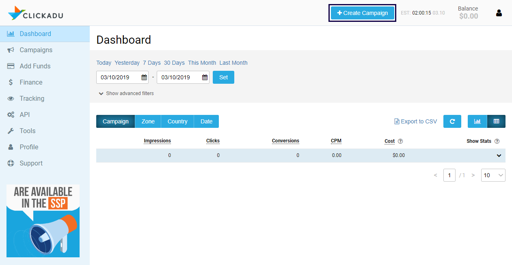Open calendar picker for end date

tap(205, 77)
